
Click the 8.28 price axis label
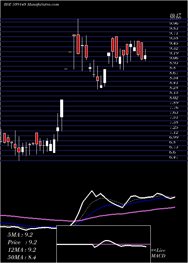(x=173, y=88)
